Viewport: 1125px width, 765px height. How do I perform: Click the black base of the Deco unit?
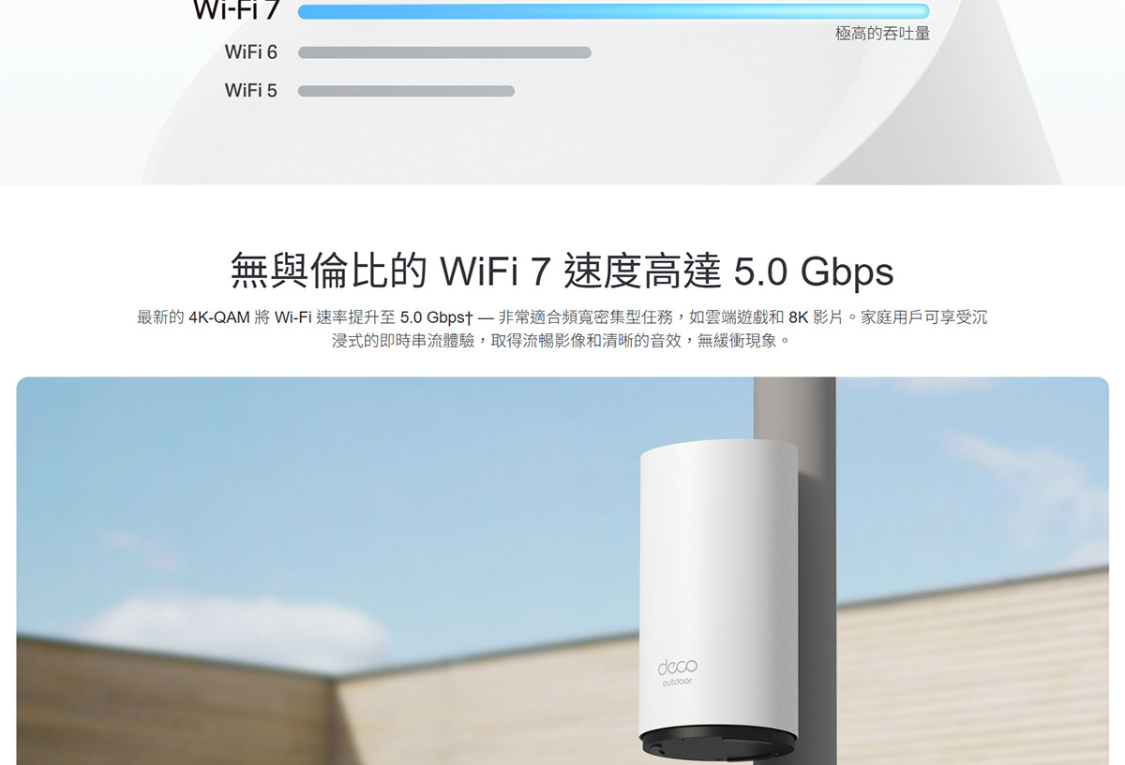pos(718,745)
